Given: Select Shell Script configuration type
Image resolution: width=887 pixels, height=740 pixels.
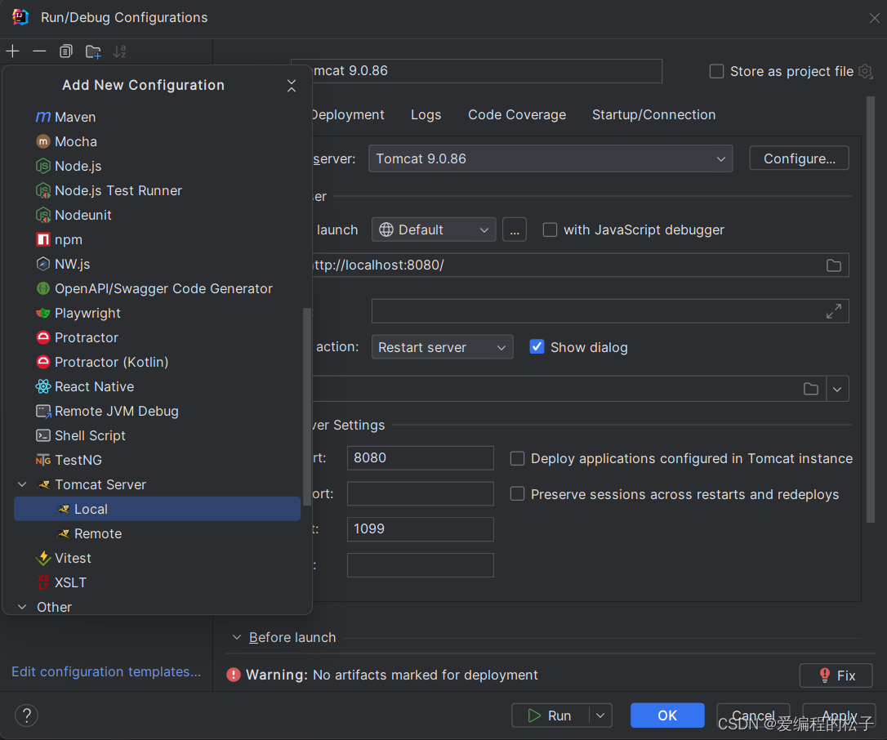Looking at the screenshot, I should click(x=158, y=435).
